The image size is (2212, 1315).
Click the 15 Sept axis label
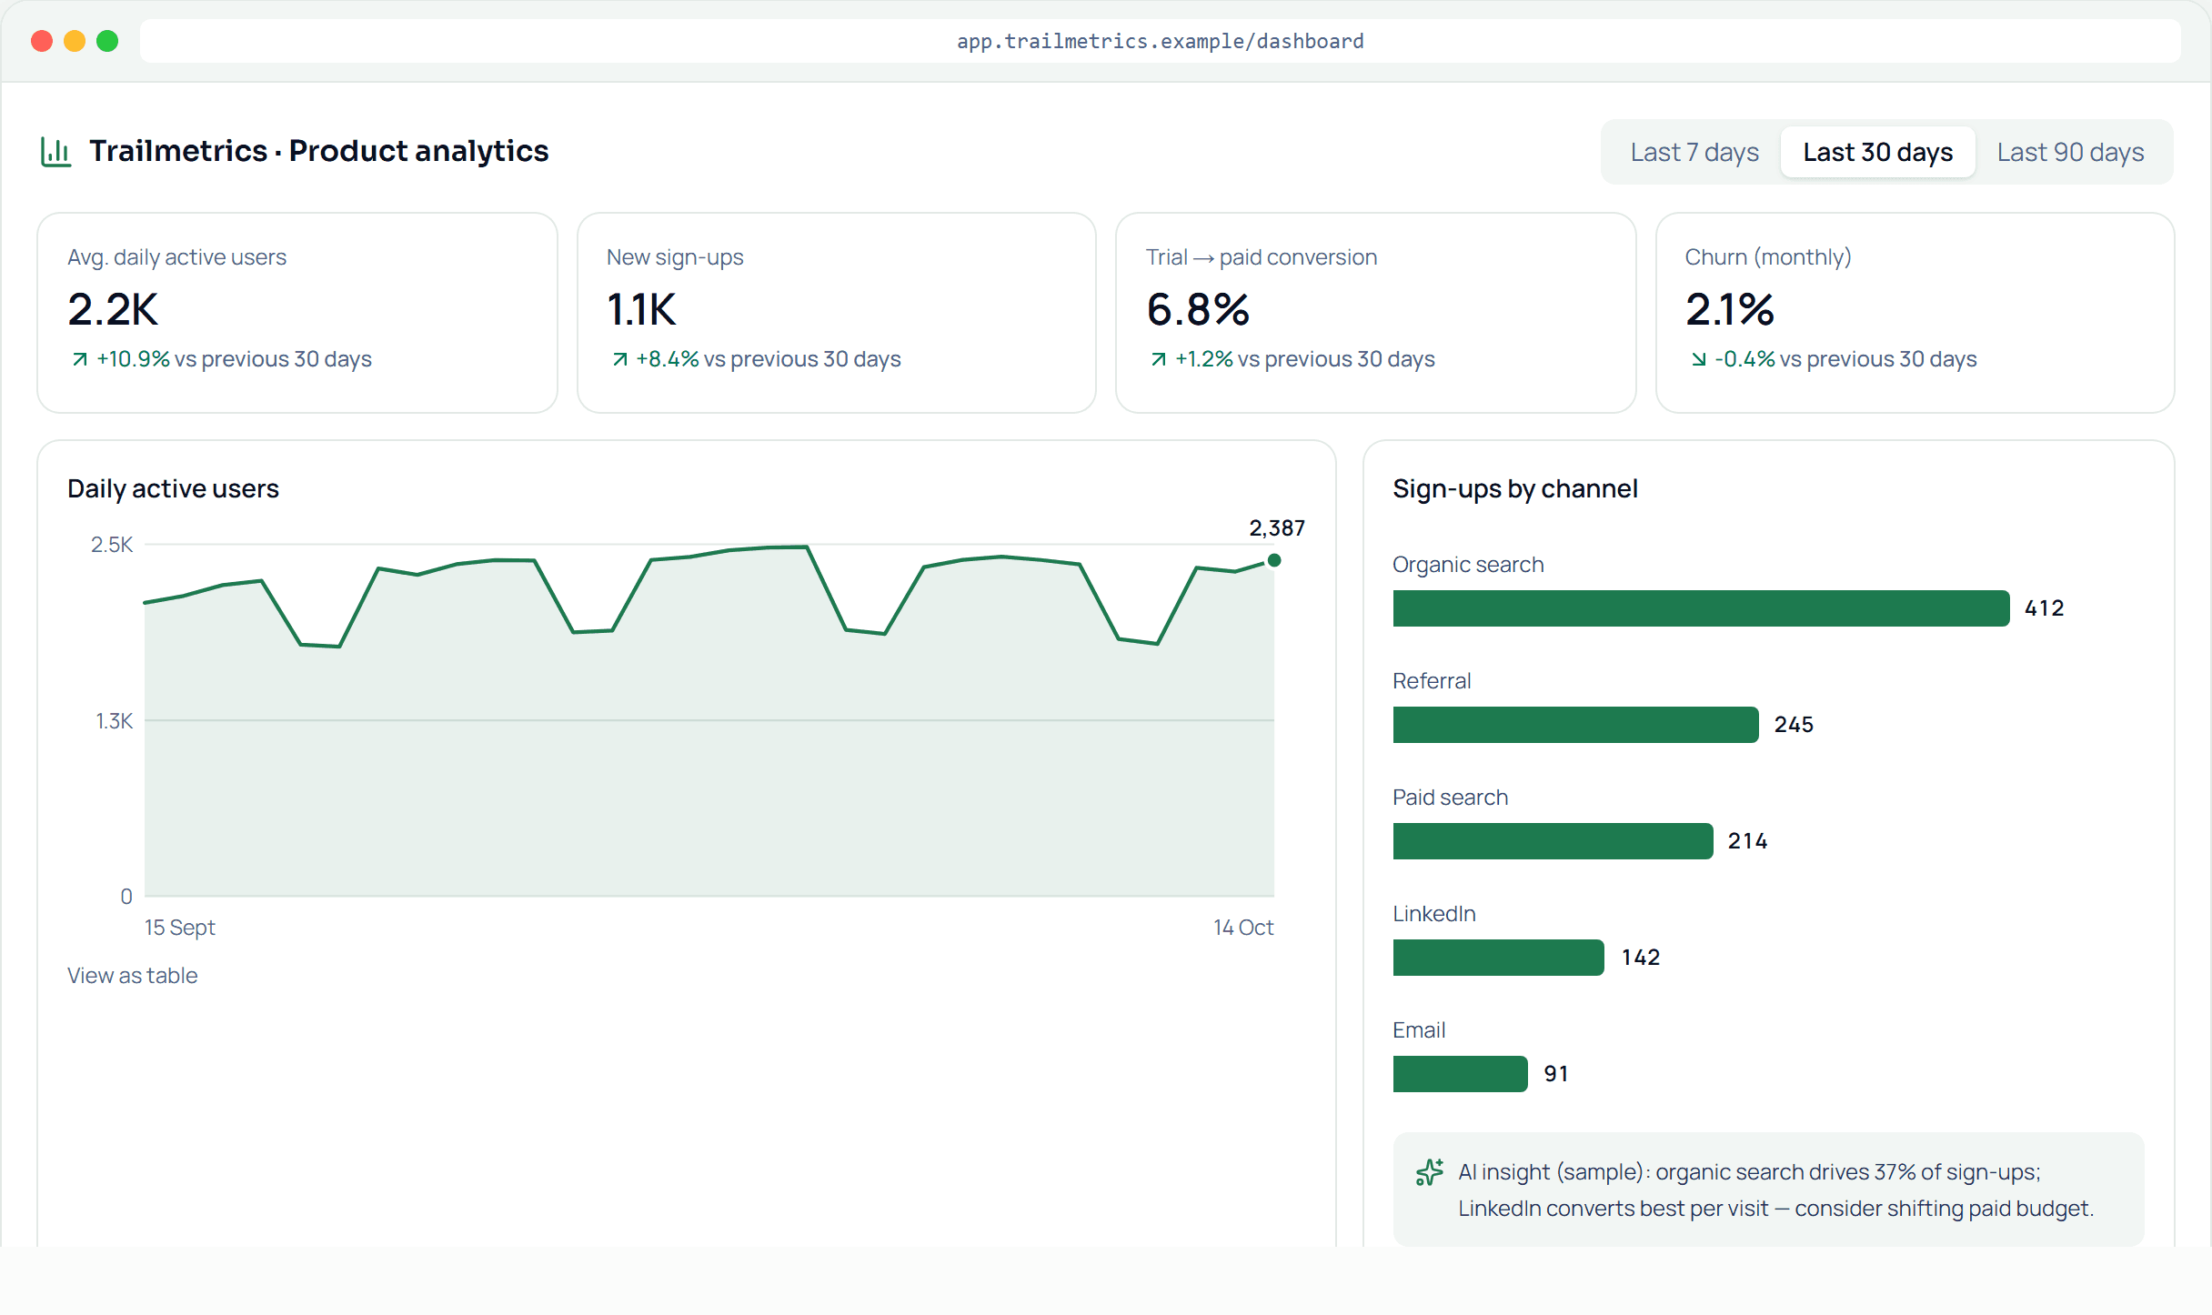180,928
